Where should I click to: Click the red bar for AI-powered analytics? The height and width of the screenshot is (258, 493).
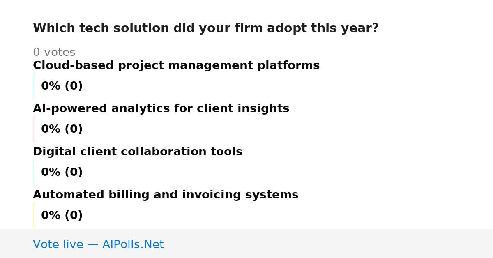click(33, 129)
